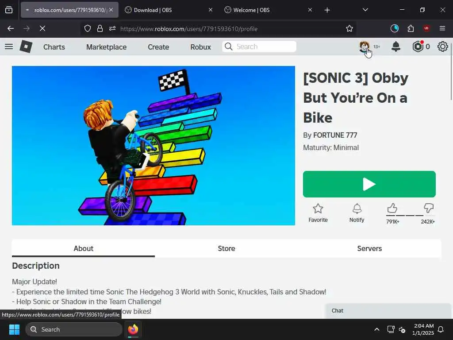
Task: Open the game thumbnail image
Action: pyautogui.click(x=154, y=145)
